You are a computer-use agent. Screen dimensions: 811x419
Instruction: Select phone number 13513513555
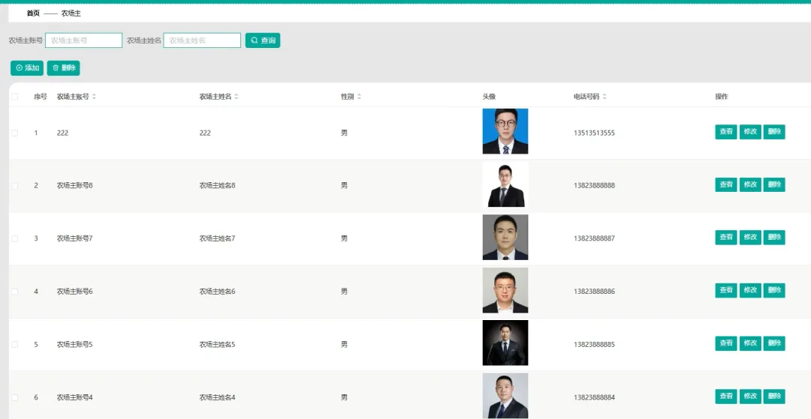click(x=594, y=133)
